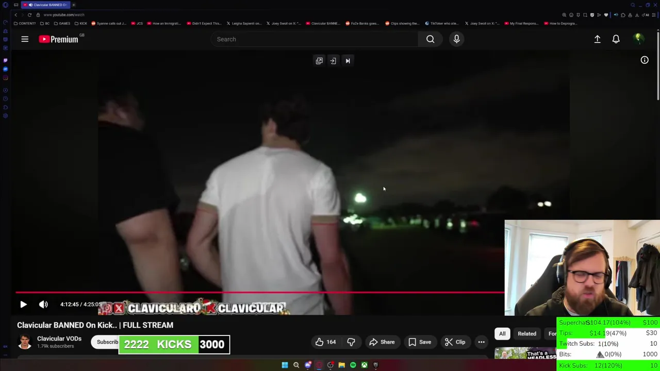Viewport: 660px width, 371px height.
Task: Open the JCS bookmark
Action: point(137,23)
